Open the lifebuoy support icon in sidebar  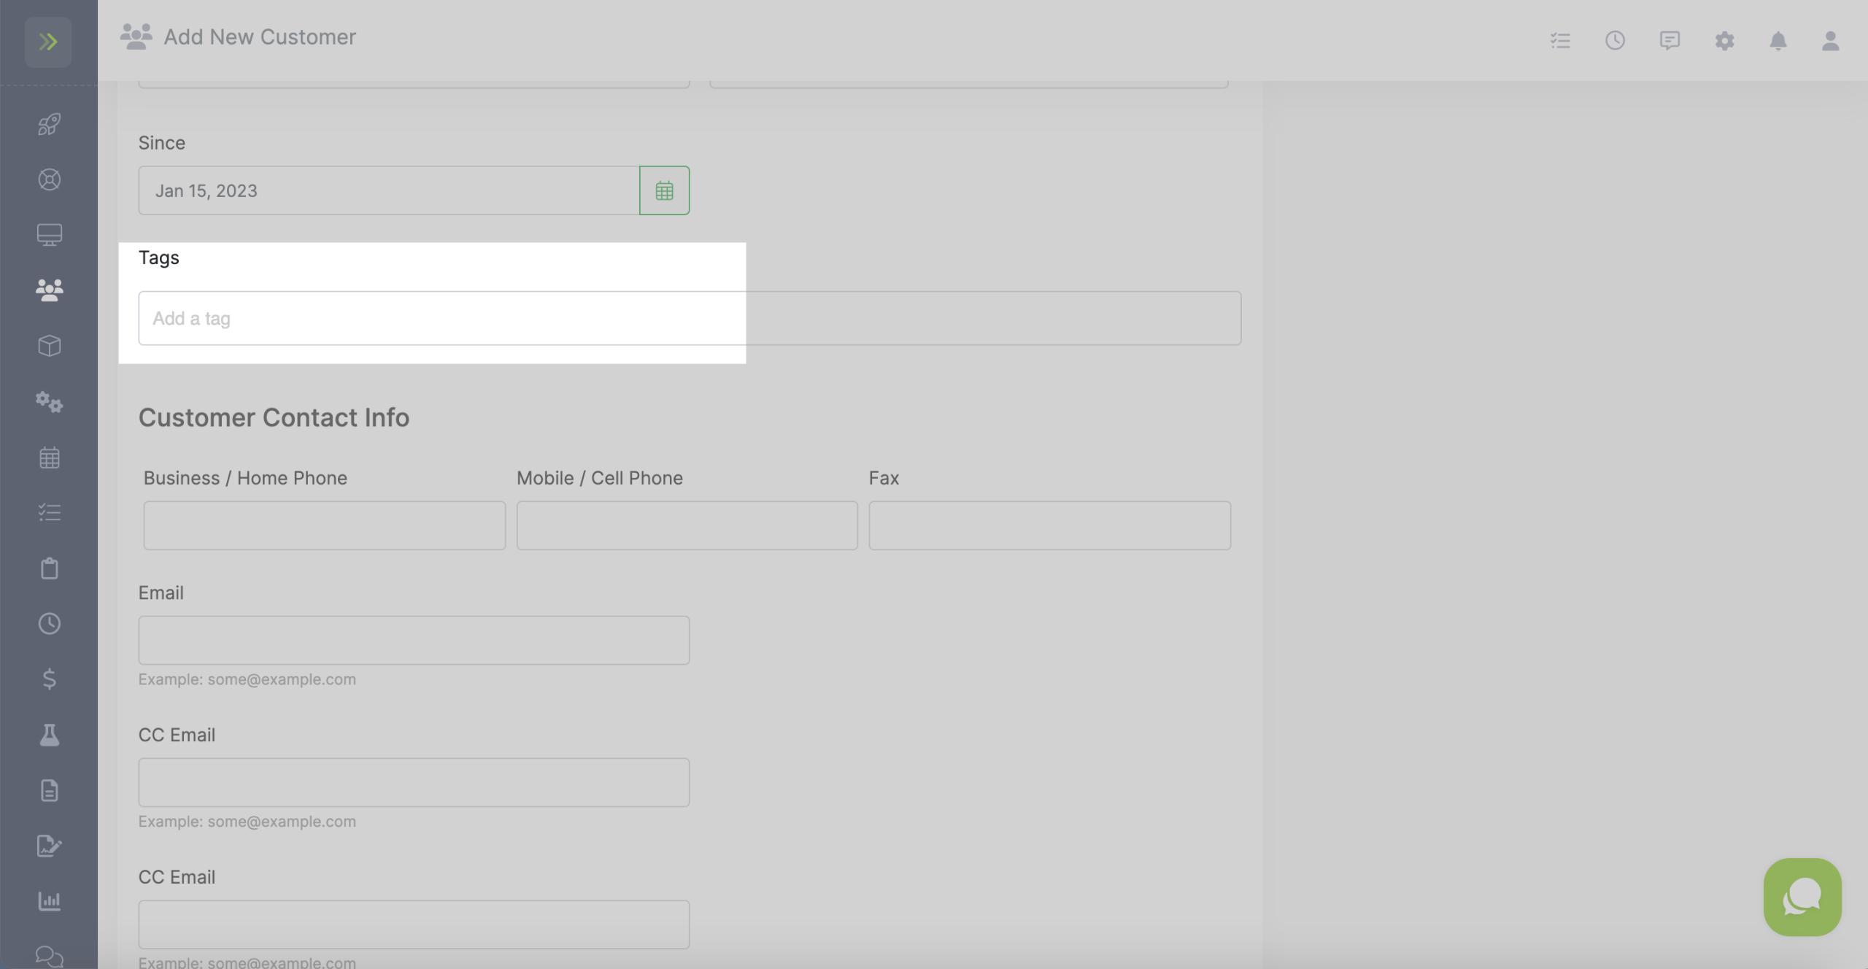[x=49, y=179]
